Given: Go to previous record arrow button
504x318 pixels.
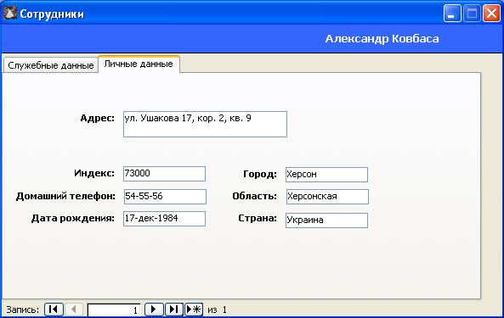Looking at the screenshot, I should coord(74,310).
